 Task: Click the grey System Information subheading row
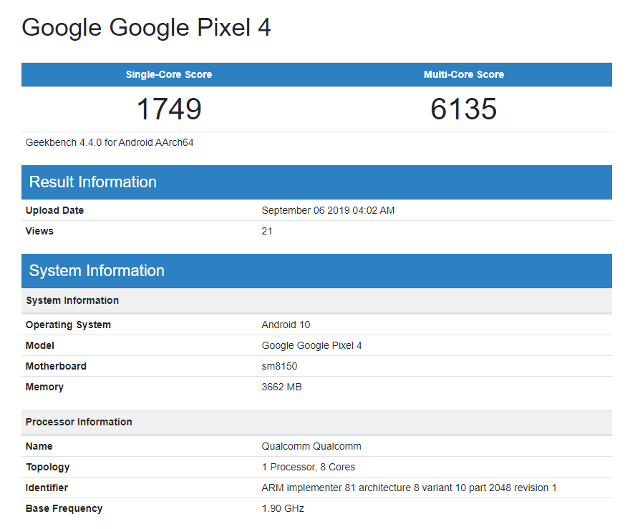pyautogui.click(x=72, y=300)
